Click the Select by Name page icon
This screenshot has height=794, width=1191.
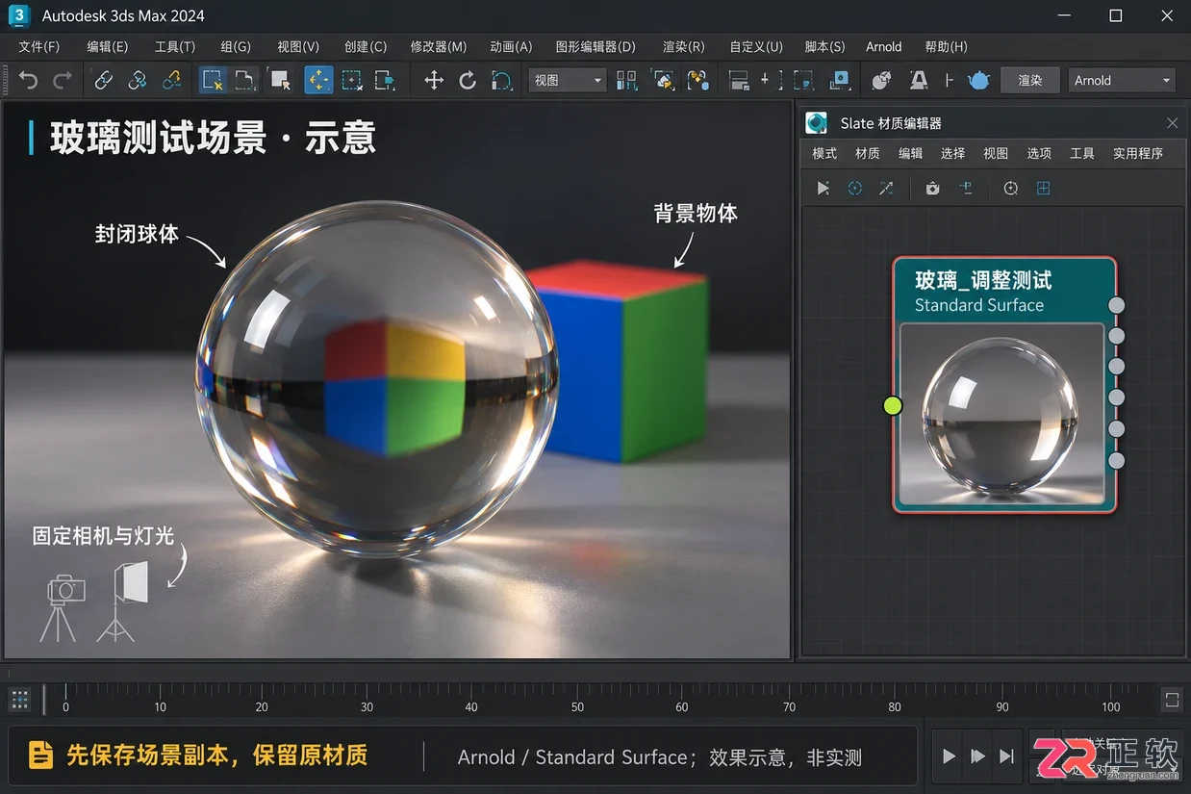point(245,81)
